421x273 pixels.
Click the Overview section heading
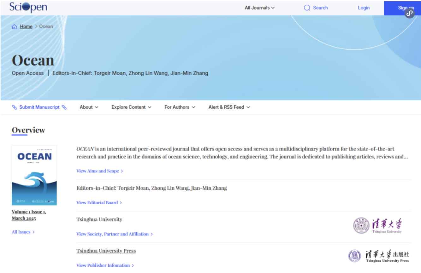28,130
